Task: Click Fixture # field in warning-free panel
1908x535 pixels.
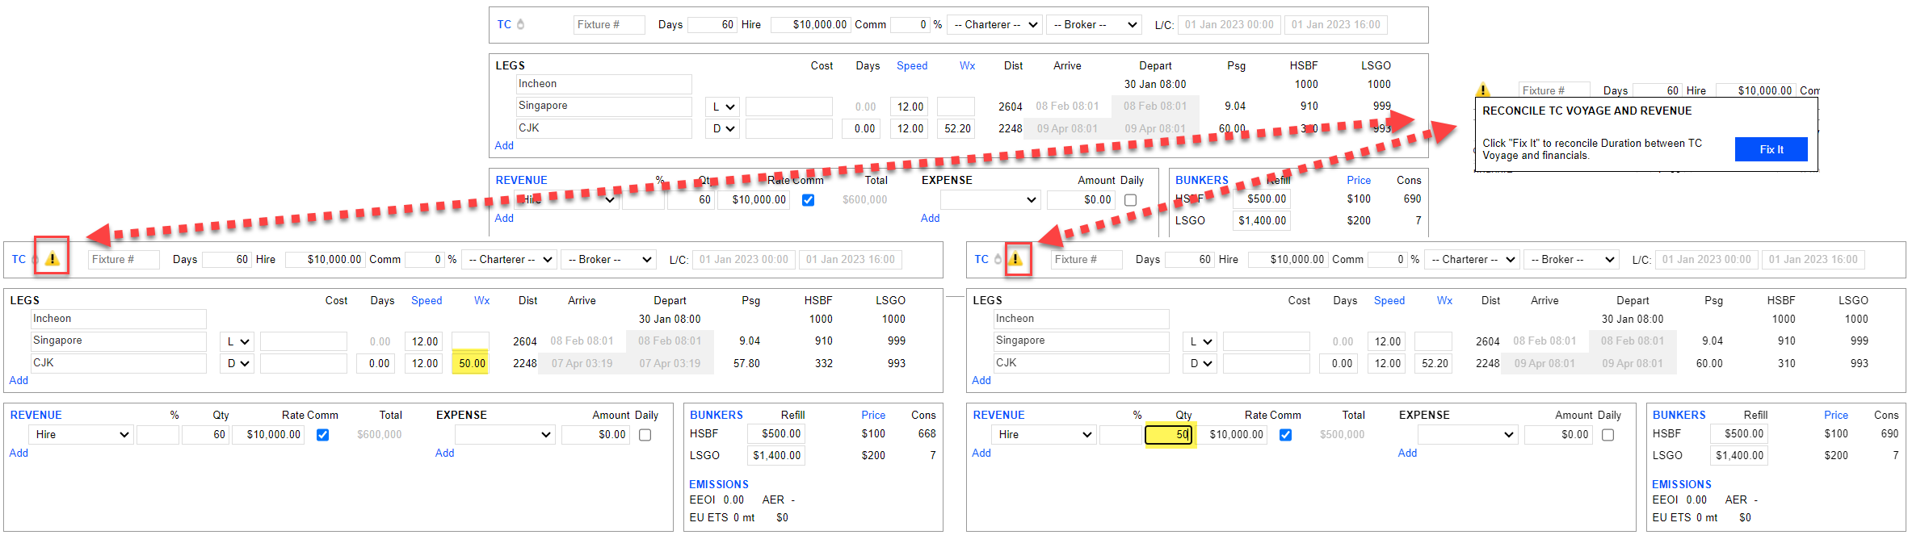Action: coord(608,25)
